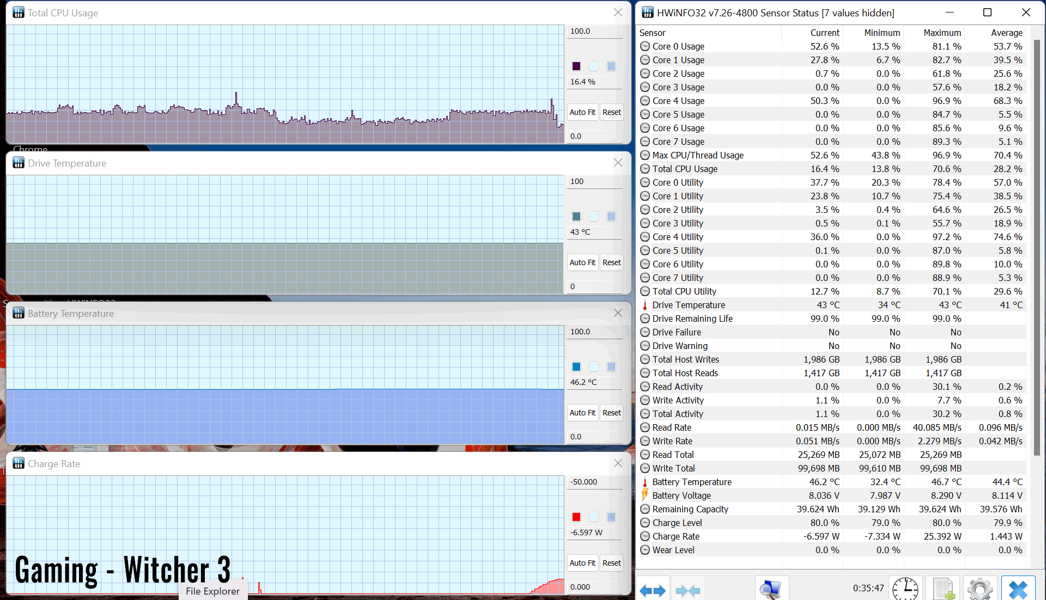Click the maximum value field 100.0 in Total CPU Usage
The width and height of the screenshot is (1046, 600).
pos(594,32)
